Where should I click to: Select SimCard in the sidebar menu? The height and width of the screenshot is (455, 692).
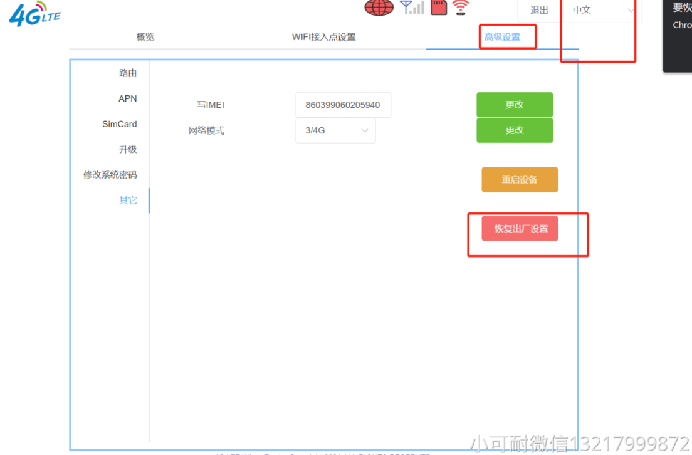[119, 124]
